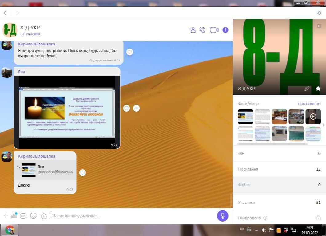Close the info side panel
This screenshot has width=326, height=236.
click(x=319, y=26)
